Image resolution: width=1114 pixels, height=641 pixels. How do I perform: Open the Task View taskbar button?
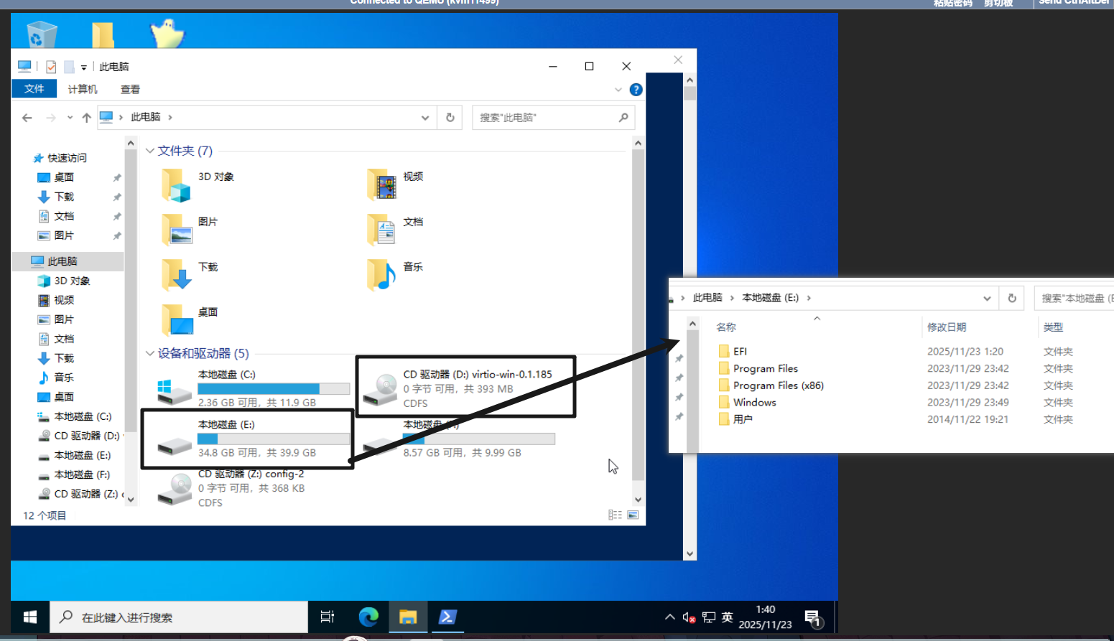coord(328,617)
